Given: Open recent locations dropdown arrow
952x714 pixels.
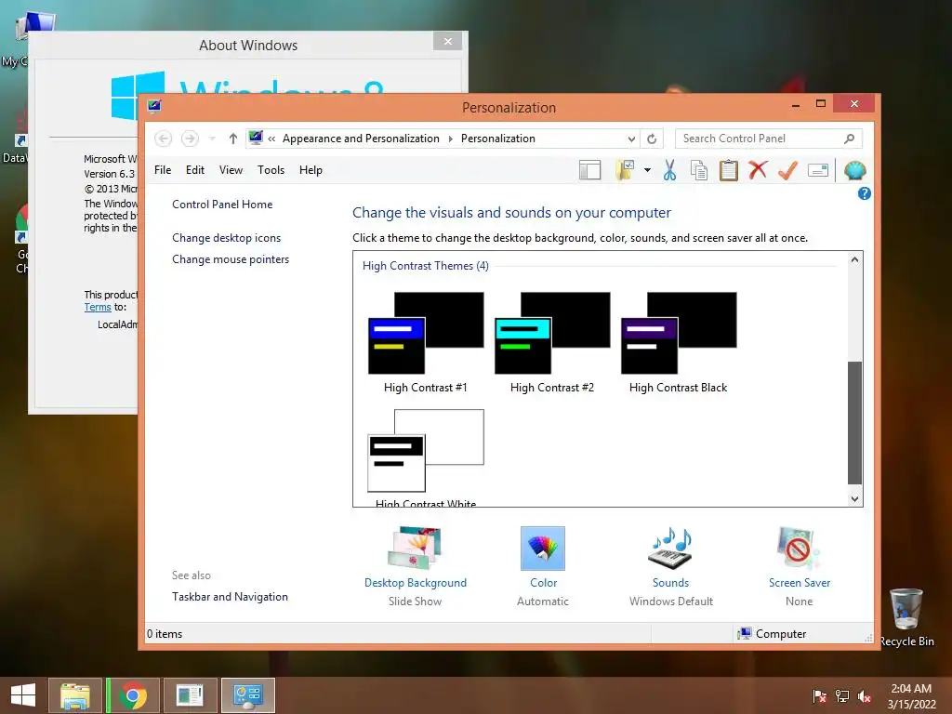Looking at the screenshot, I should [212, 139].
